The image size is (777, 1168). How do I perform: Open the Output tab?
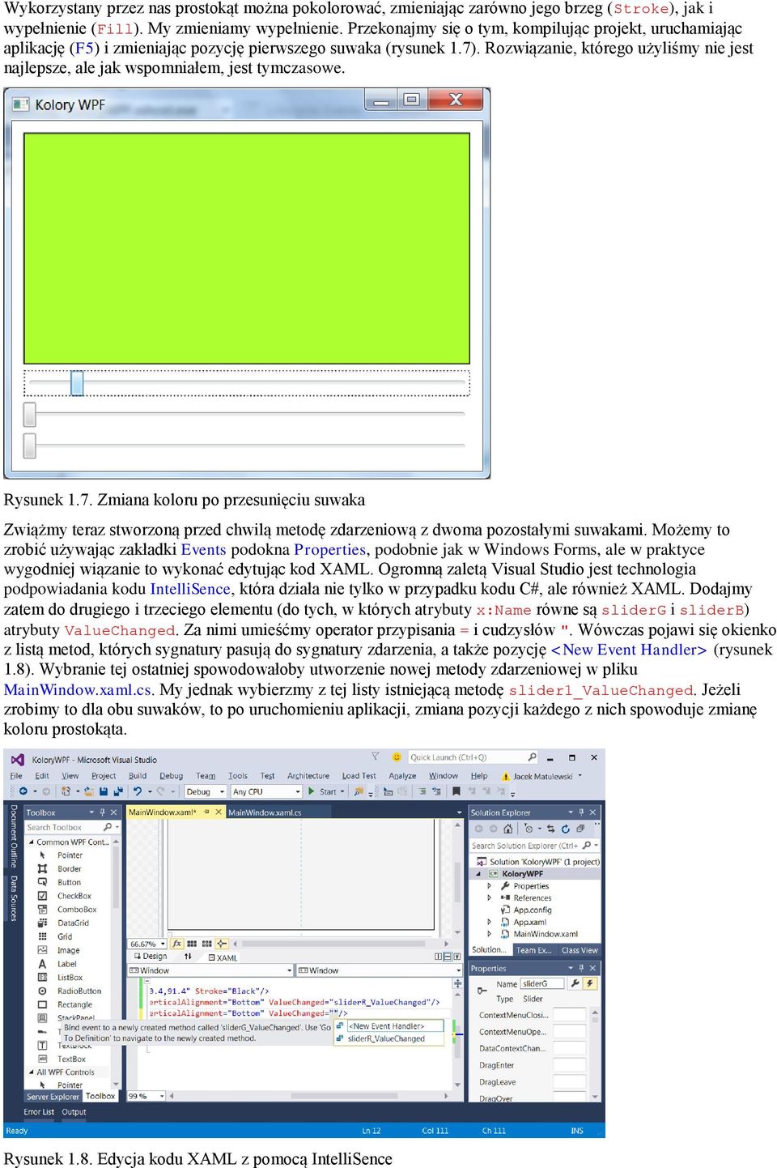(x=74, y=1112)
